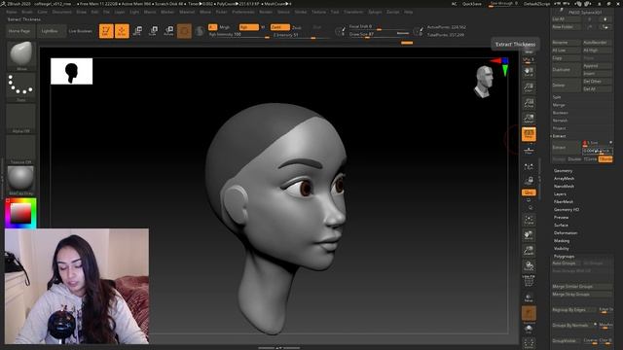Image resolution: width=623 pixels, height=350 pixels.
Task: Click the camera view head orientation widget
Action: 485,82
